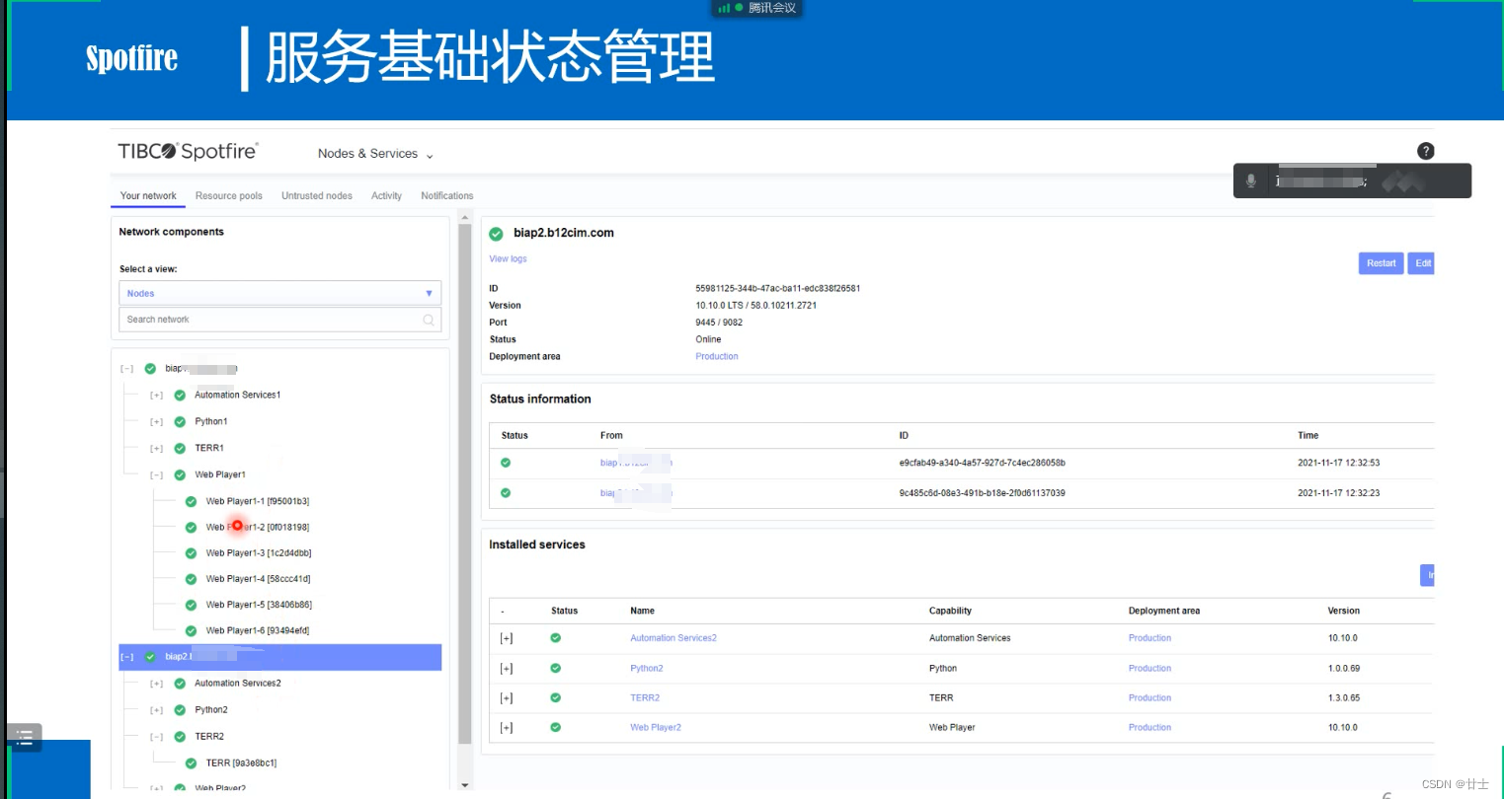
Task: Open the Nodes view dropdown
Action: [279, 293]
